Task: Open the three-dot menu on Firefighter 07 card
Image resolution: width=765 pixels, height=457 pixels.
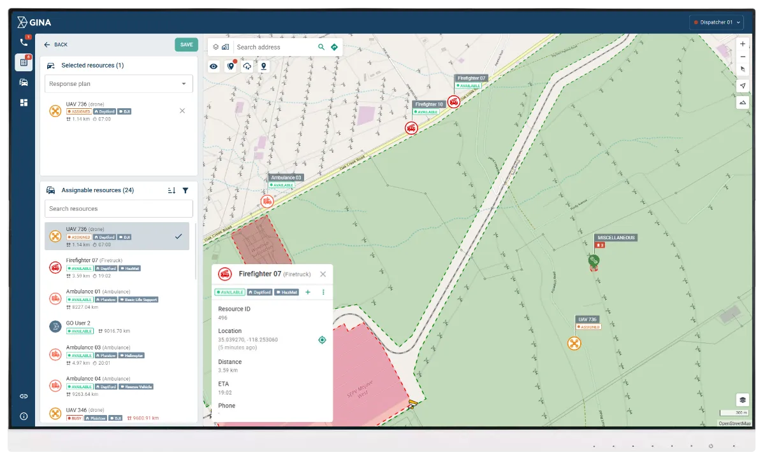Action: 324,292
